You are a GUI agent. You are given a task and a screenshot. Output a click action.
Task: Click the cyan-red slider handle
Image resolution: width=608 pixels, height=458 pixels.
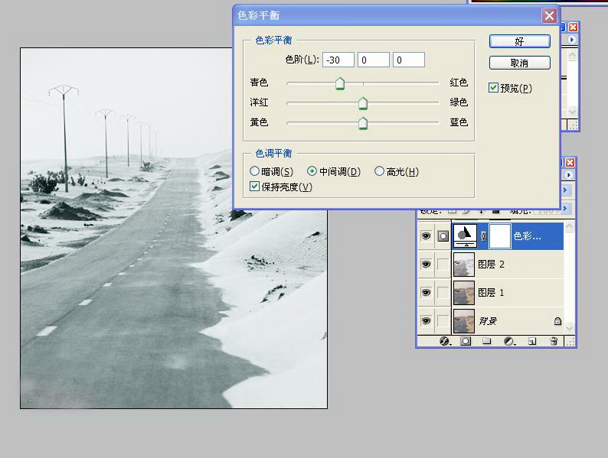[x=340, y=84]
